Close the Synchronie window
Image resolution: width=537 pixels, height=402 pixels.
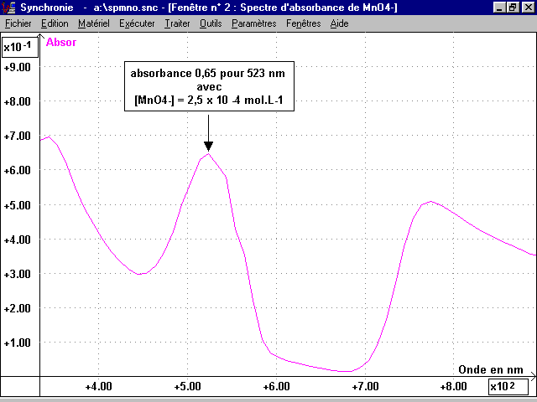(x=528, y=8)
